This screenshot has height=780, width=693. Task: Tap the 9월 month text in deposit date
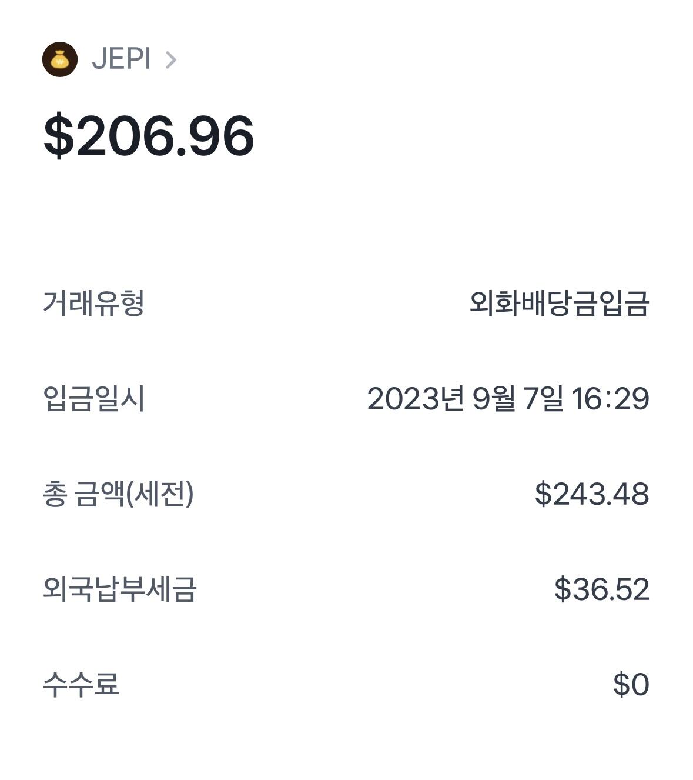pos(494,399)
